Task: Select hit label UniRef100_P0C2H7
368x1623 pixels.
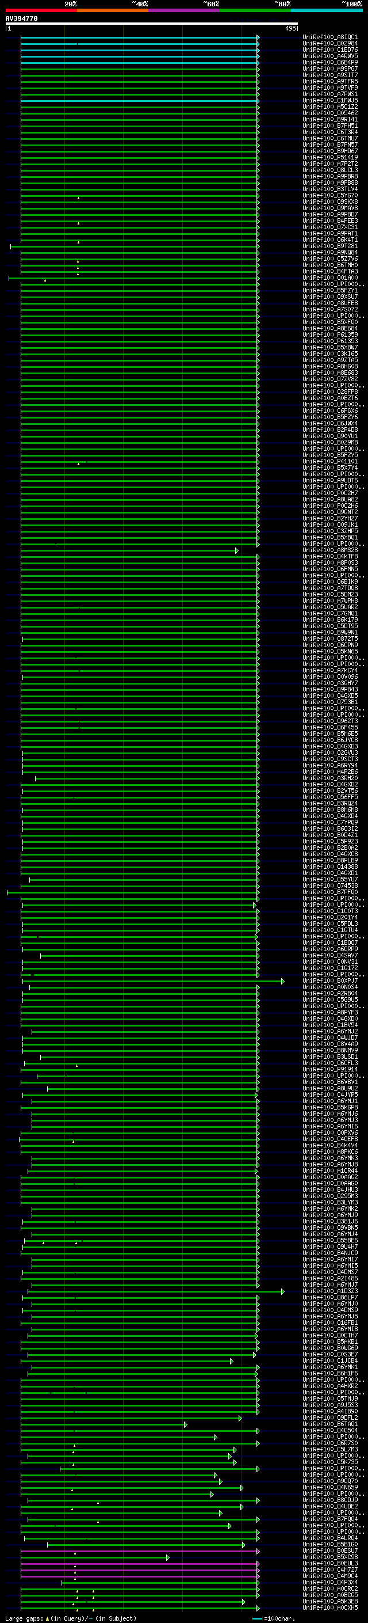Action: pos(330,493)
